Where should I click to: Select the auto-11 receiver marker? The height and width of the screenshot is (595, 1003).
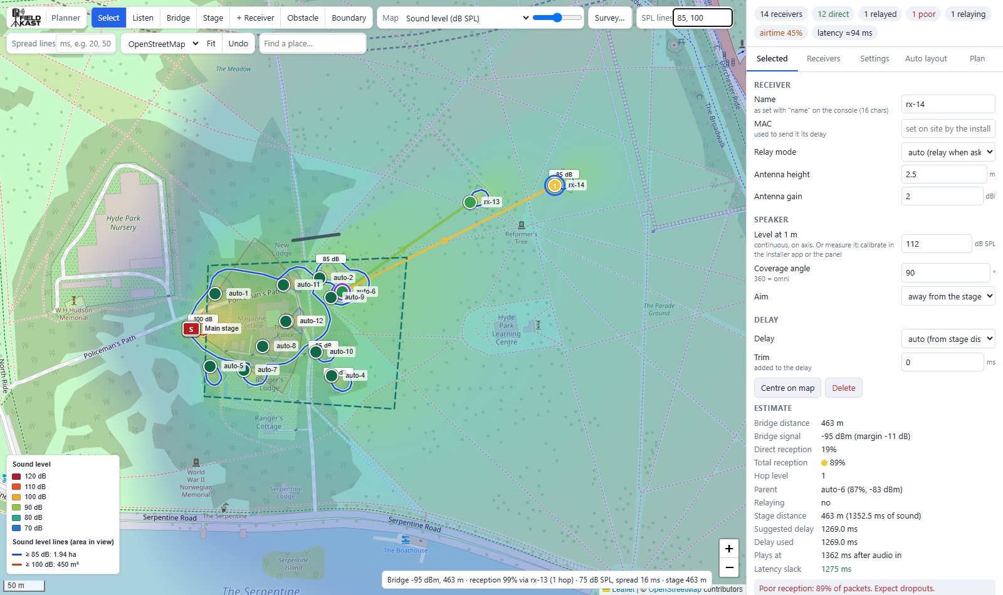(x=283, y=285)
